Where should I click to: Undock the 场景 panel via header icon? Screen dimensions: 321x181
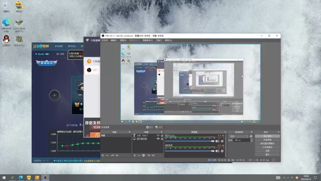(x=129, y=132)
